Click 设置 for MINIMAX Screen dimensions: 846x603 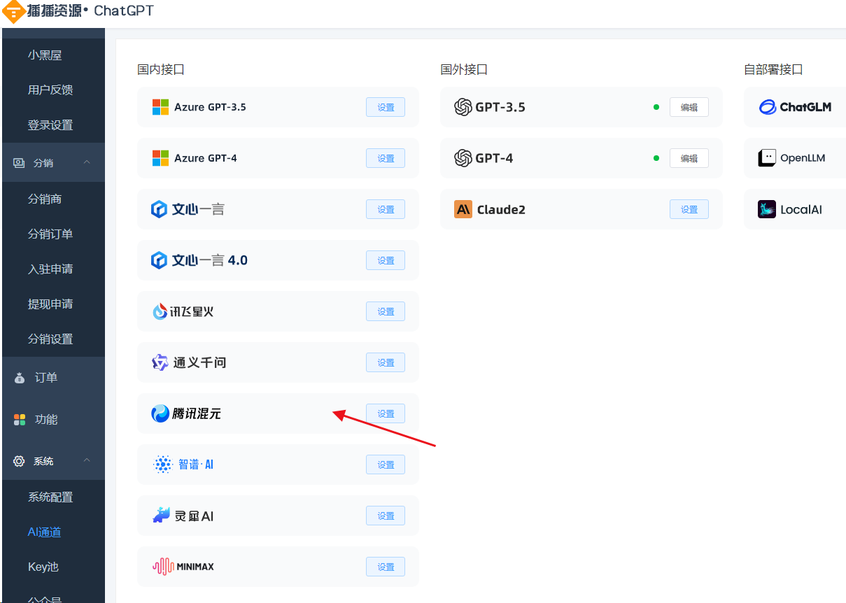386,567
